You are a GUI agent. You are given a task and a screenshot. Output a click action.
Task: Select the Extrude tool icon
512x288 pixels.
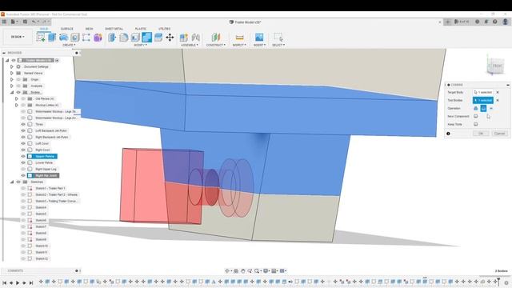pos(52,38)
